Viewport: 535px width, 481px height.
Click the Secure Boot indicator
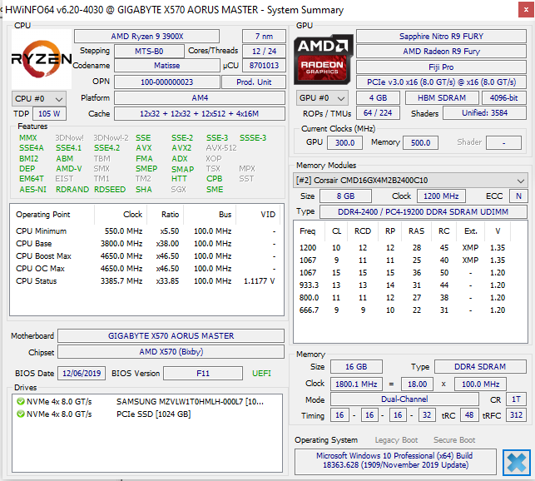tap(453, 440)
